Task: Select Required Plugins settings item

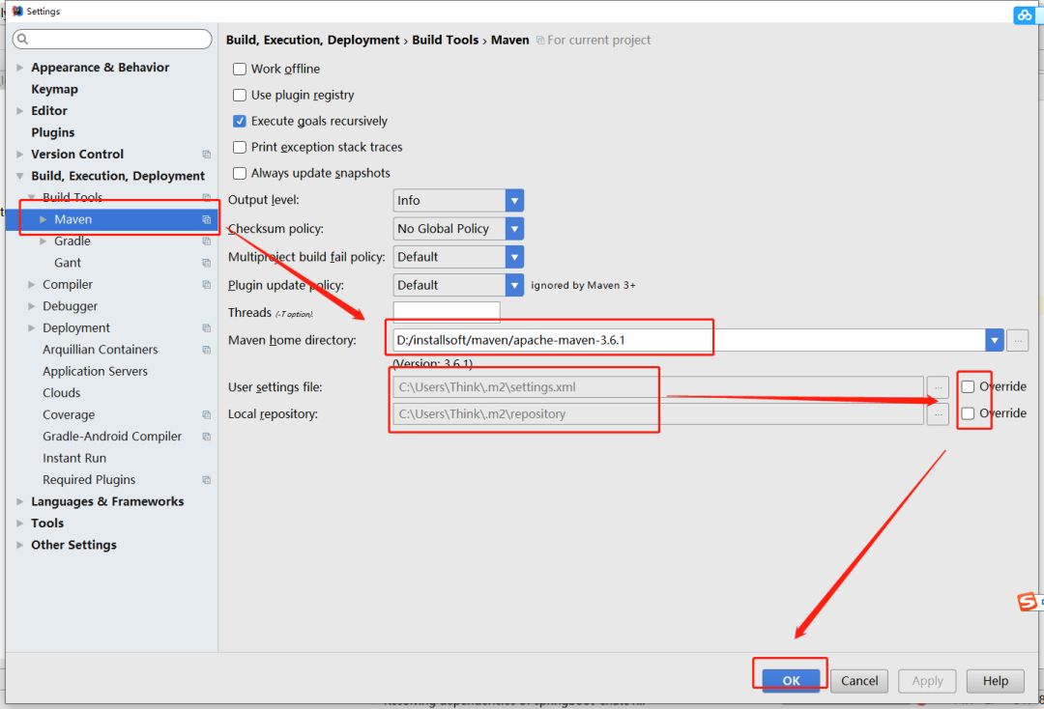Action: tap(89, 480)
